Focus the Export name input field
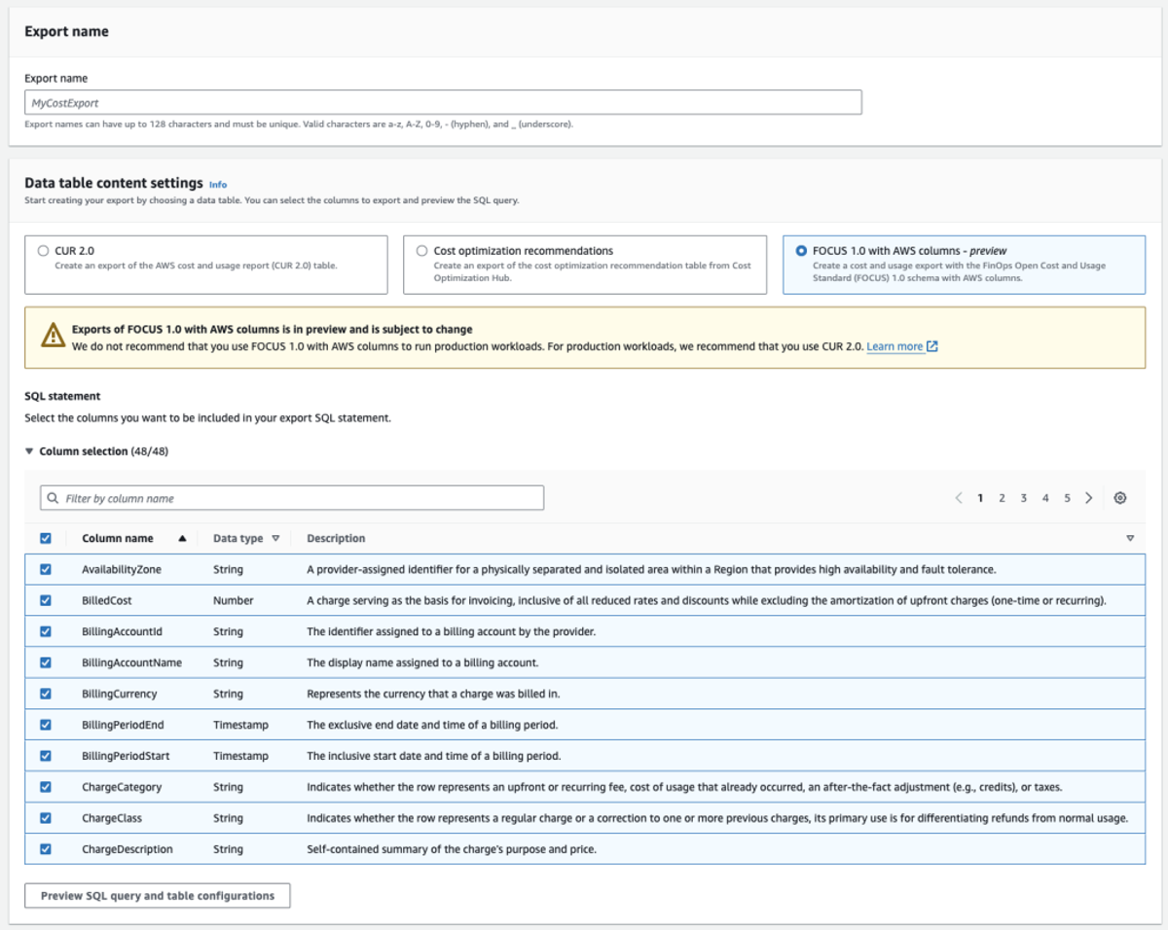 (443, 102)
